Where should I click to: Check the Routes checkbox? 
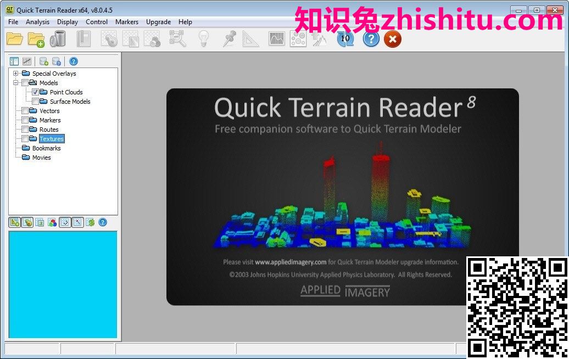click(25, 130)
